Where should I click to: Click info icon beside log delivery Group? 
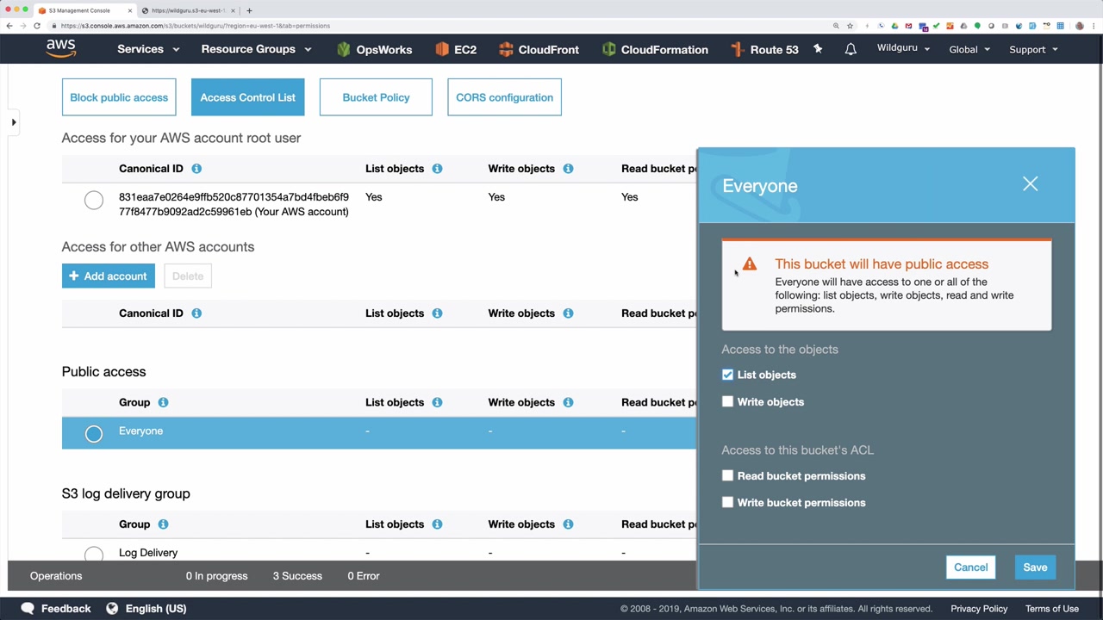pyautogui.click(x=163, y=524)
